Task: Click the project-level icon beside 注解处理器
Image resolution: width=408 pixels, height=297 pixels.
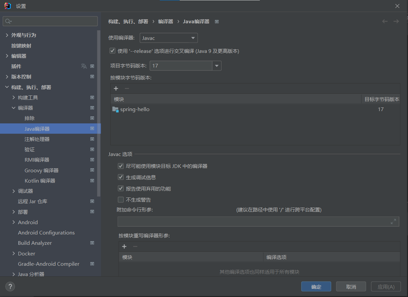Action: coord(92,139)
